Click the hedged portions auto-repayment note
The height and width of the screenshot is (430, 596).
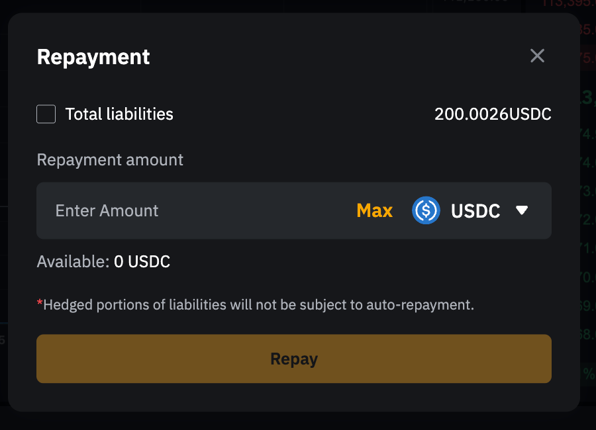(258, 305)
